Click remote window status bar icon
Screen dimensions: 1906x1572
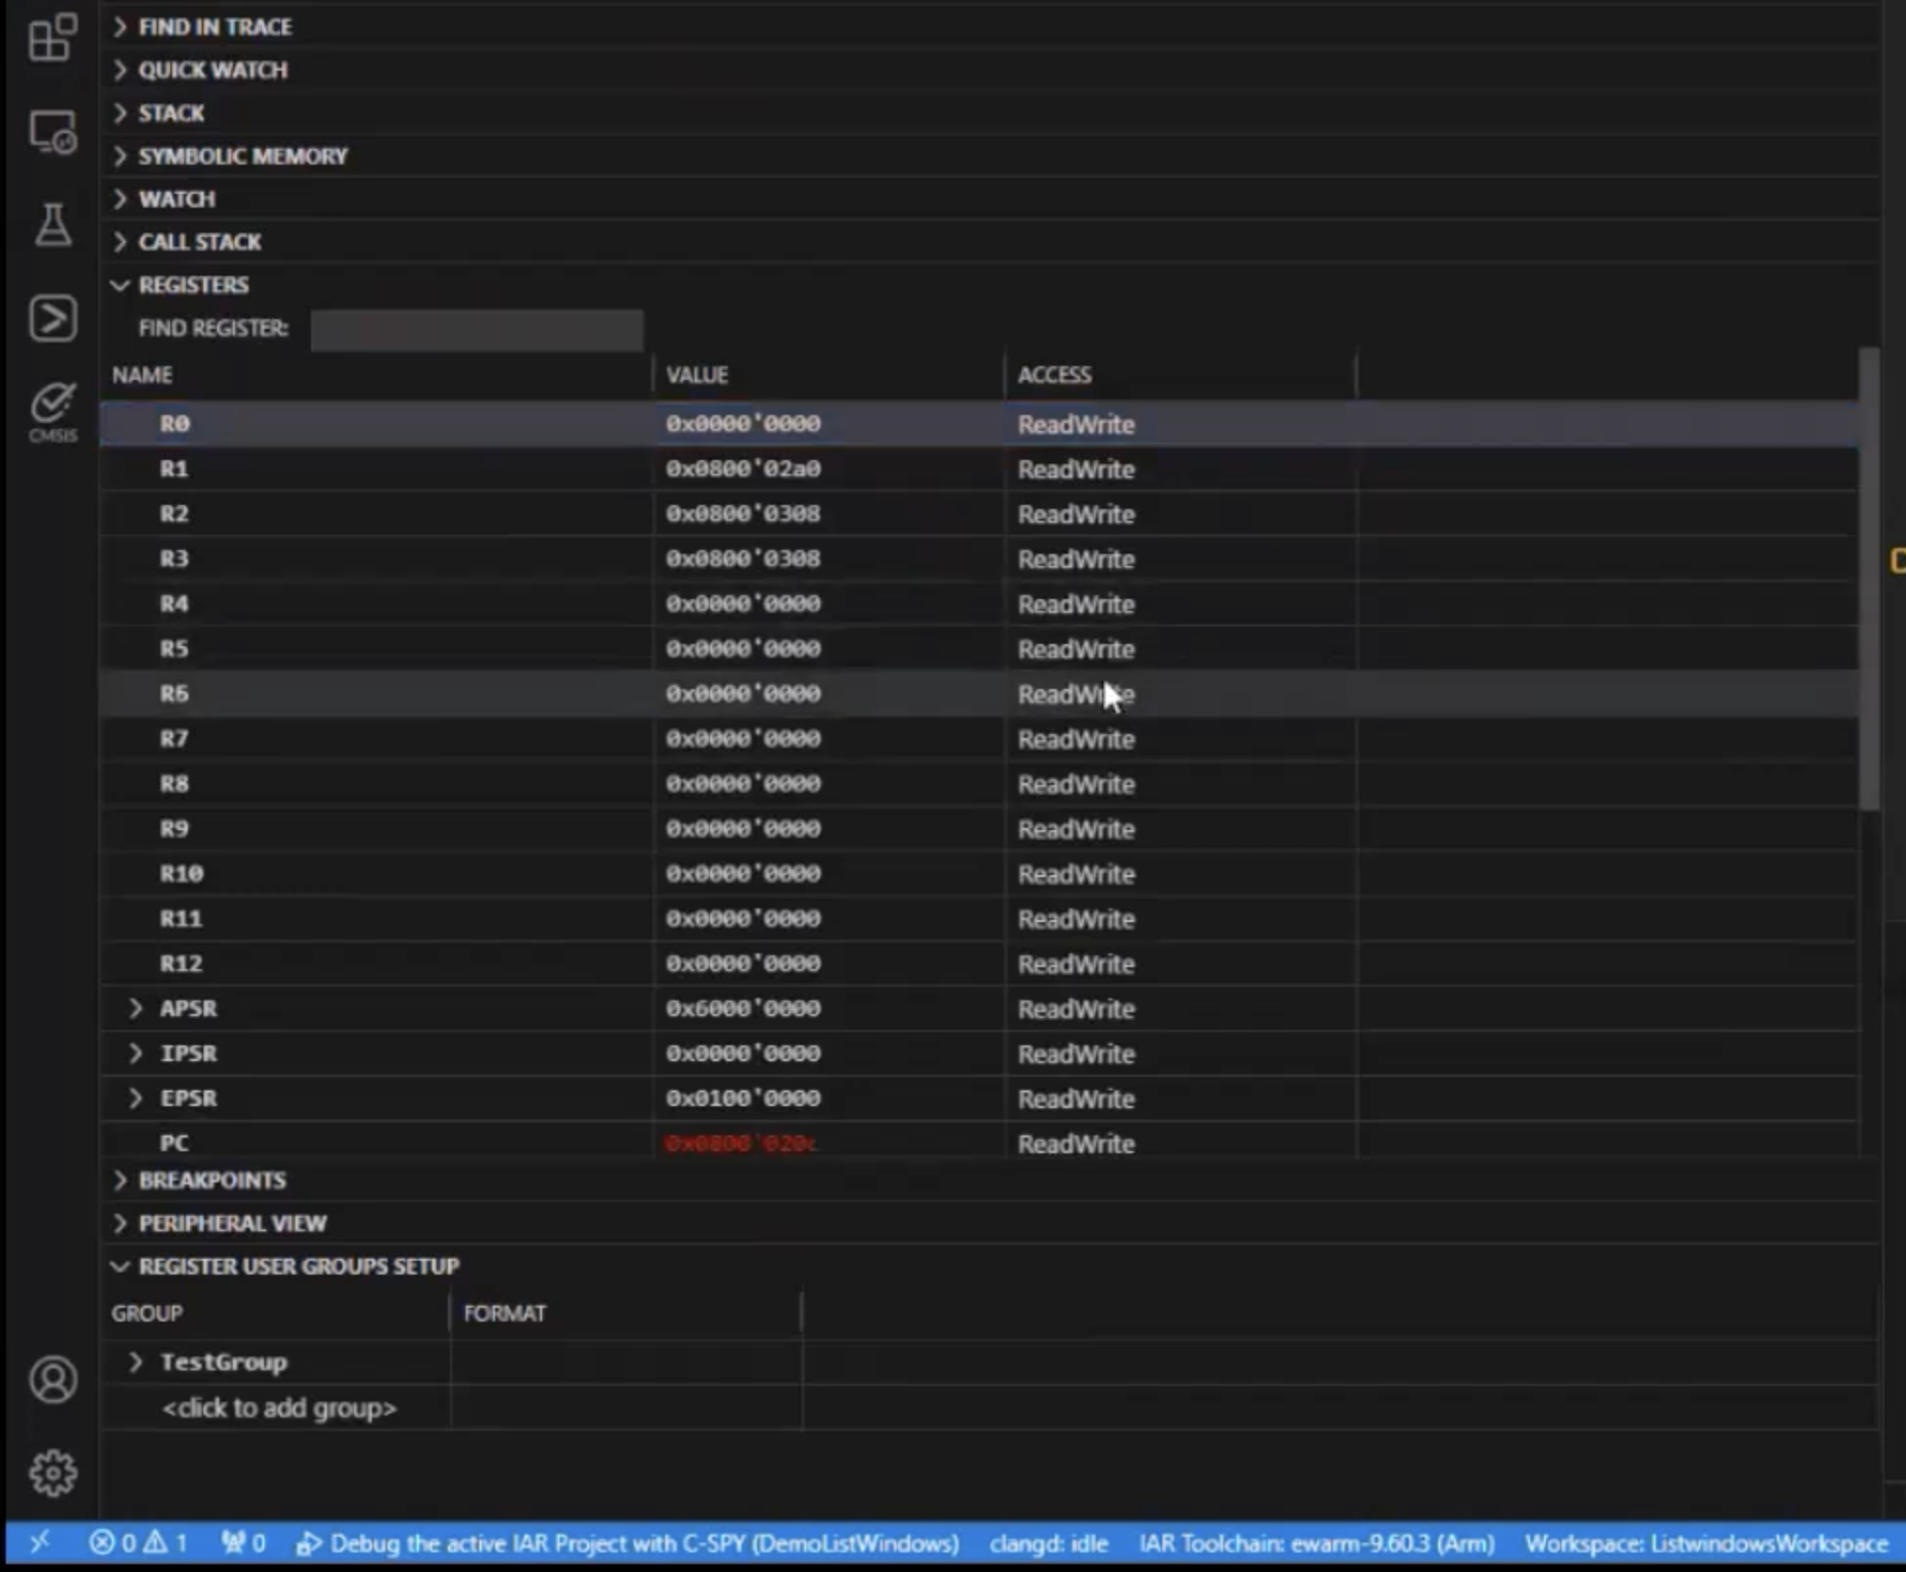pos(39,1544)
